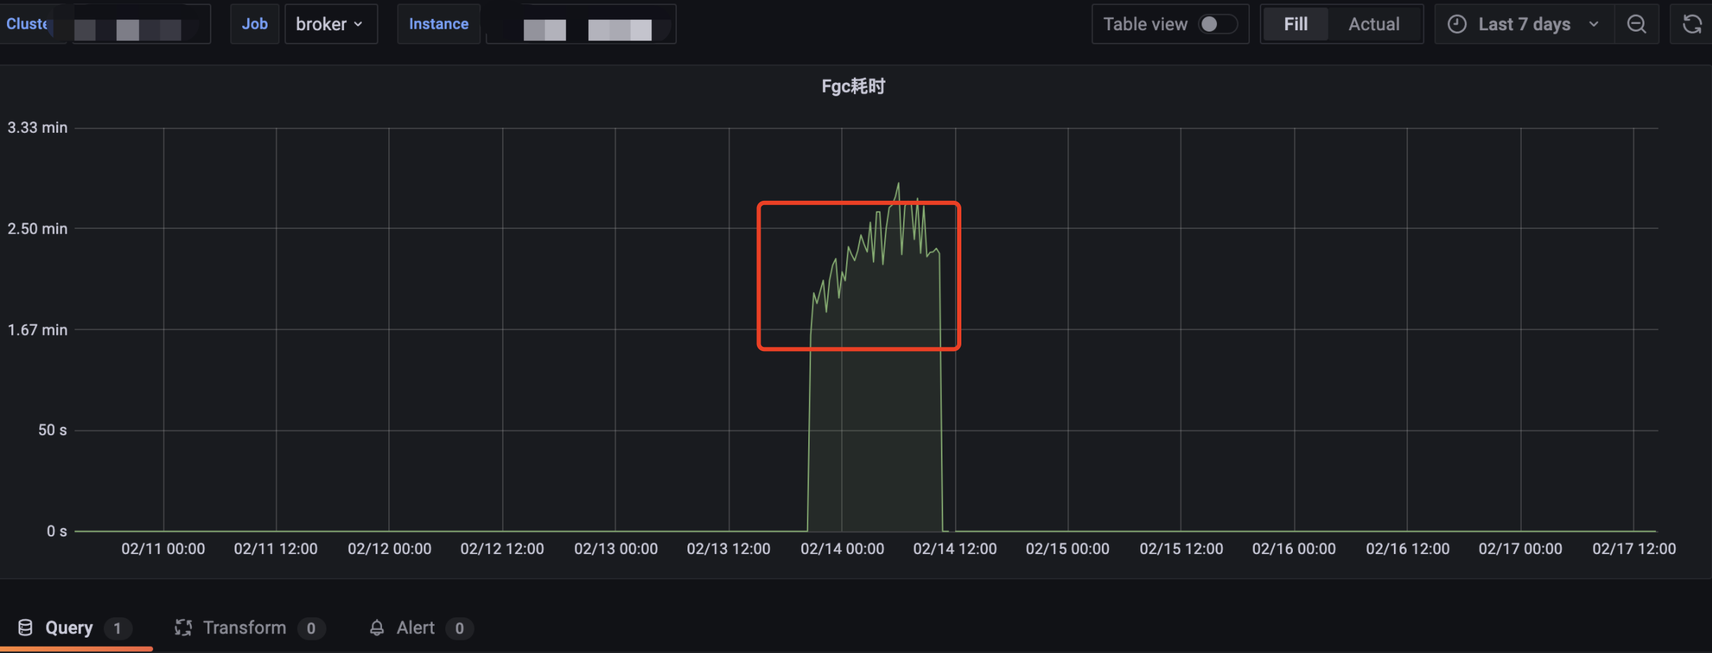This screenshot has width=1712, height=653.
Task: Click the 02/16 00:00 x-axis label
Action: point(1294,549)
